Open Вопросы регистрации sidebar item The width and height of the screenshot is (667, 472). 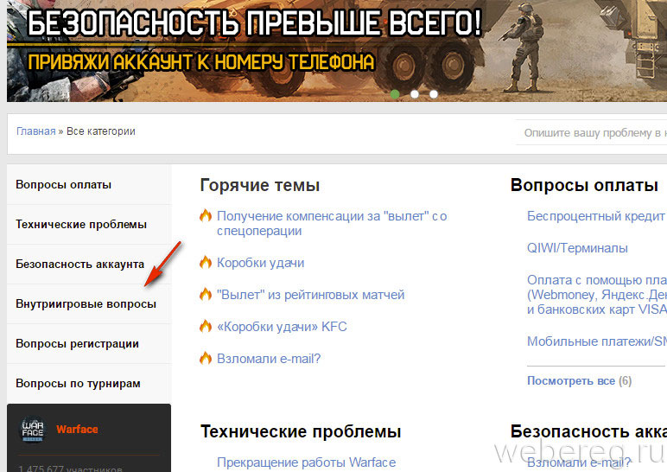click(89, 343)
